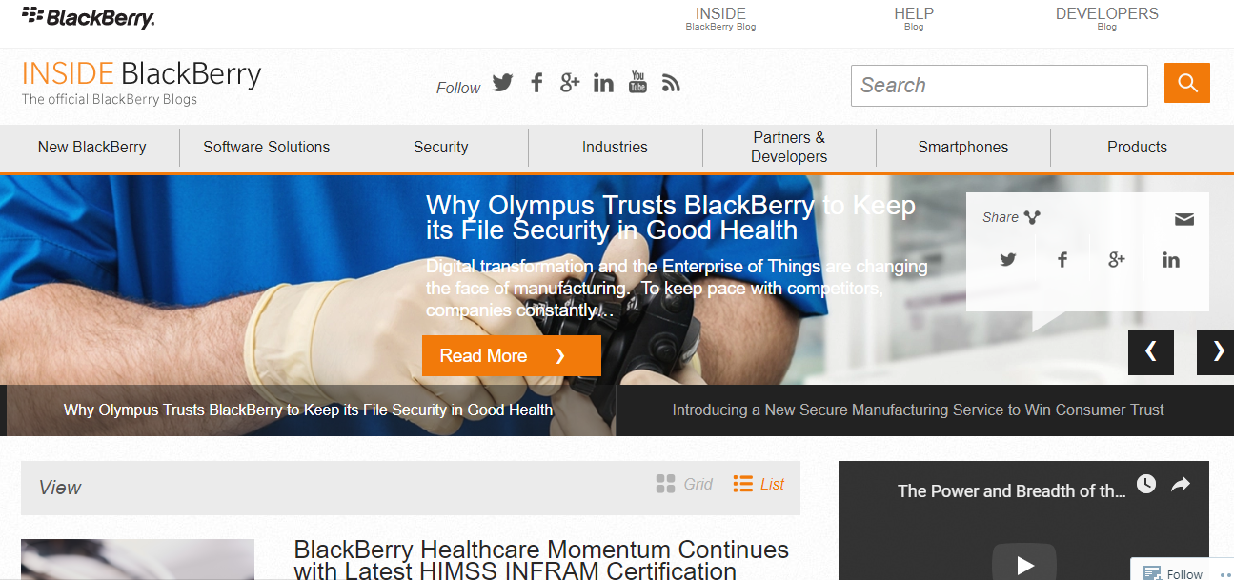Select the DEVELOPERS Blog tab
The width and height of the screenshot is (1234, 580).
click(1107, 18)
